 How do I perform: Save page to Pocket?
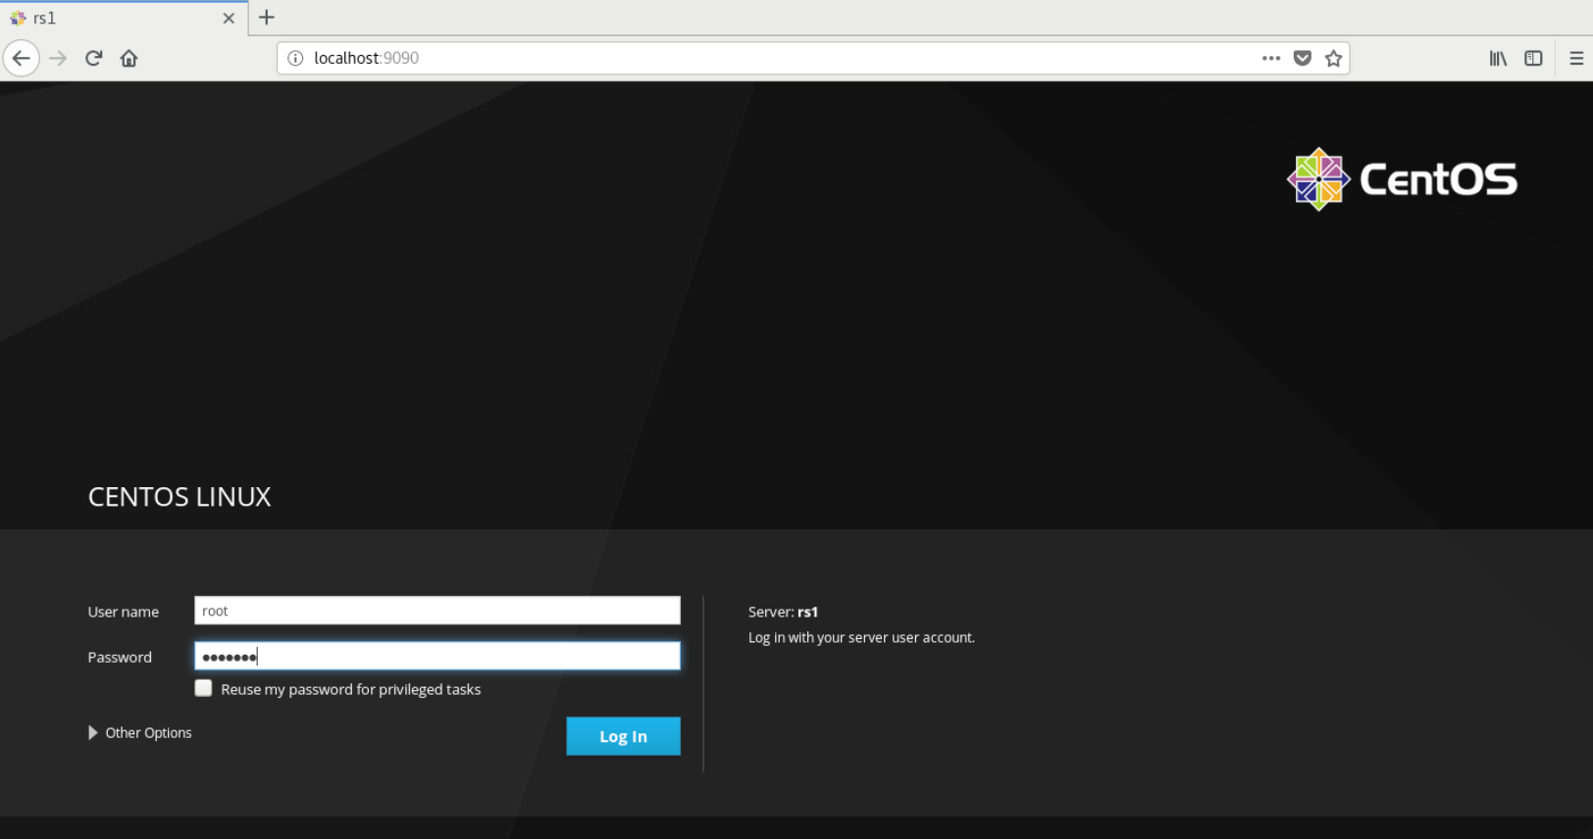point(1303,59)
